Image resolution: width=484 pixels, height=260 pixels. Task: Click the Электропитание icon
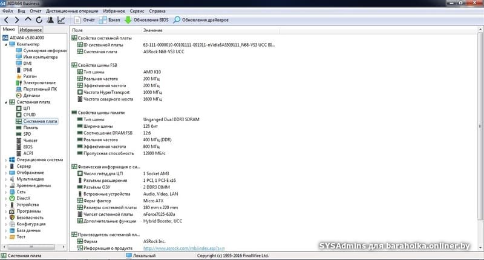point(19,83)
